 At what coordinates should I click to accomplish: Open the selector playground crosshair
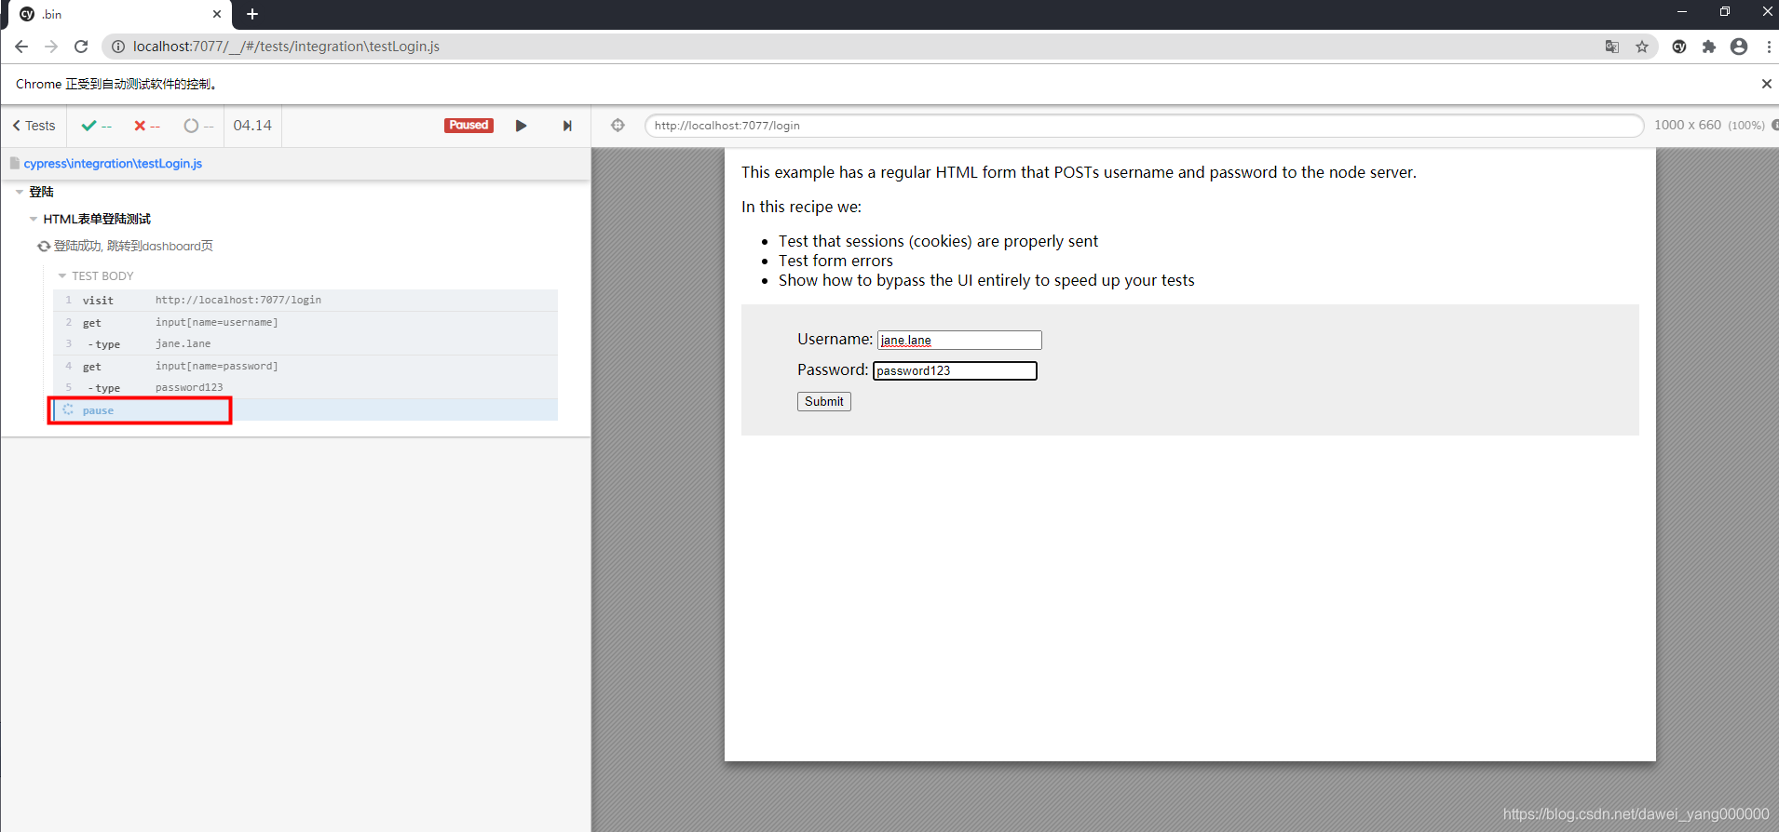coord(618,126)
